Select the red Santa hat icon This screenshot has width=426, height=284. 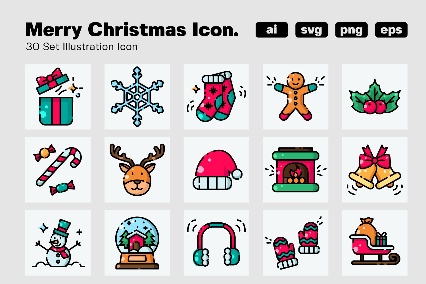click(x=216, y=170)
